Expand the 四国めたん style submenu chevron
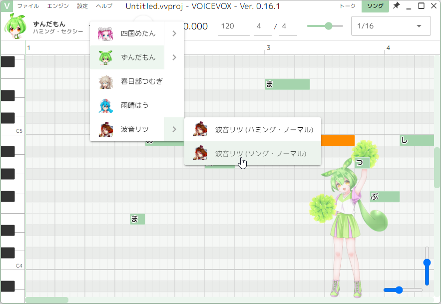441x304 pixels. 173,33
